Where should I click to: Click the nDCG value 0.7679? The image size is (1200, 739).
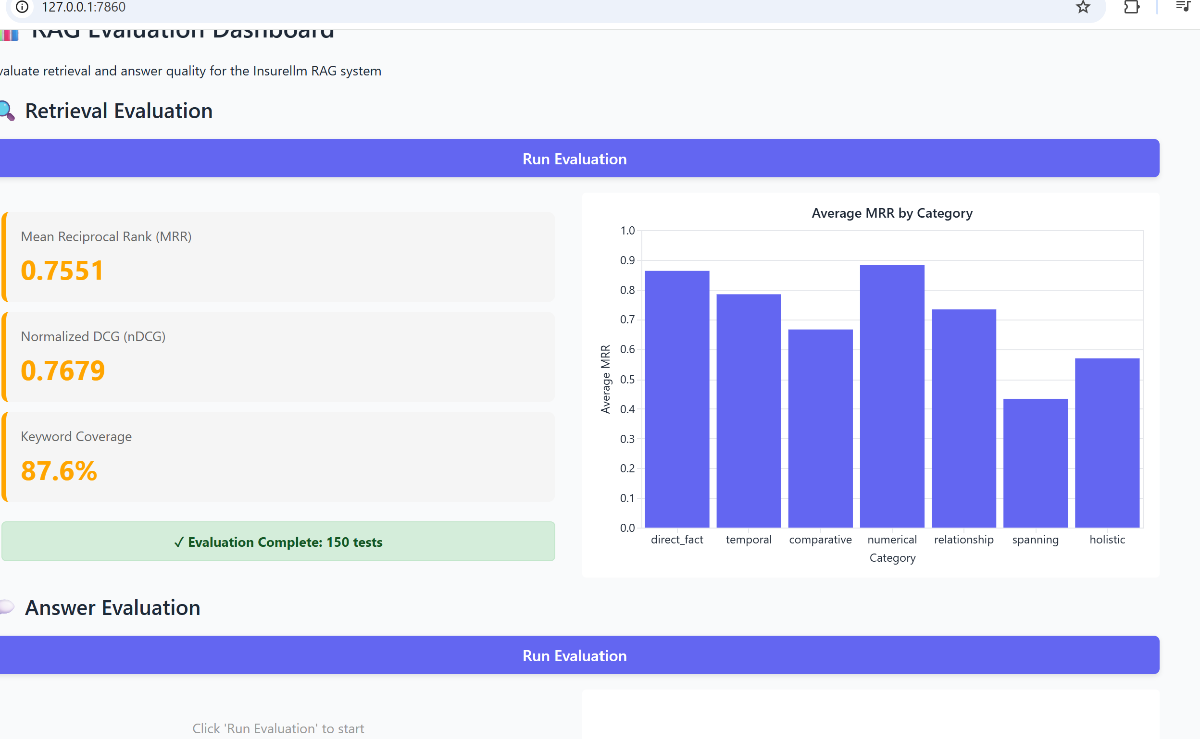(62, 370)
